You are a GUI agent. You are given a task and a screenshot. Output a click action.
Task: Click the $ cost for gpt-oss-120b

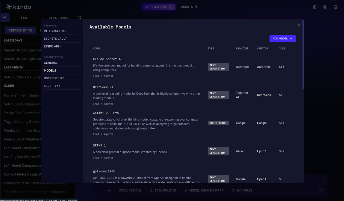[x=280, y=179]
